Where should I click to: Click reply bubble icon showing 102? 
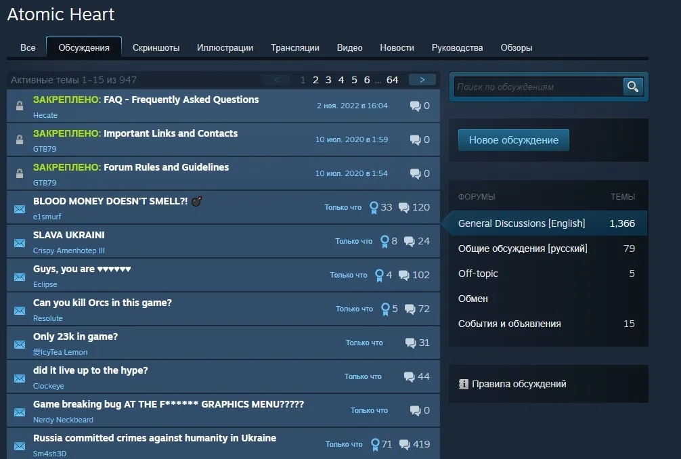(x=404, y=276)
